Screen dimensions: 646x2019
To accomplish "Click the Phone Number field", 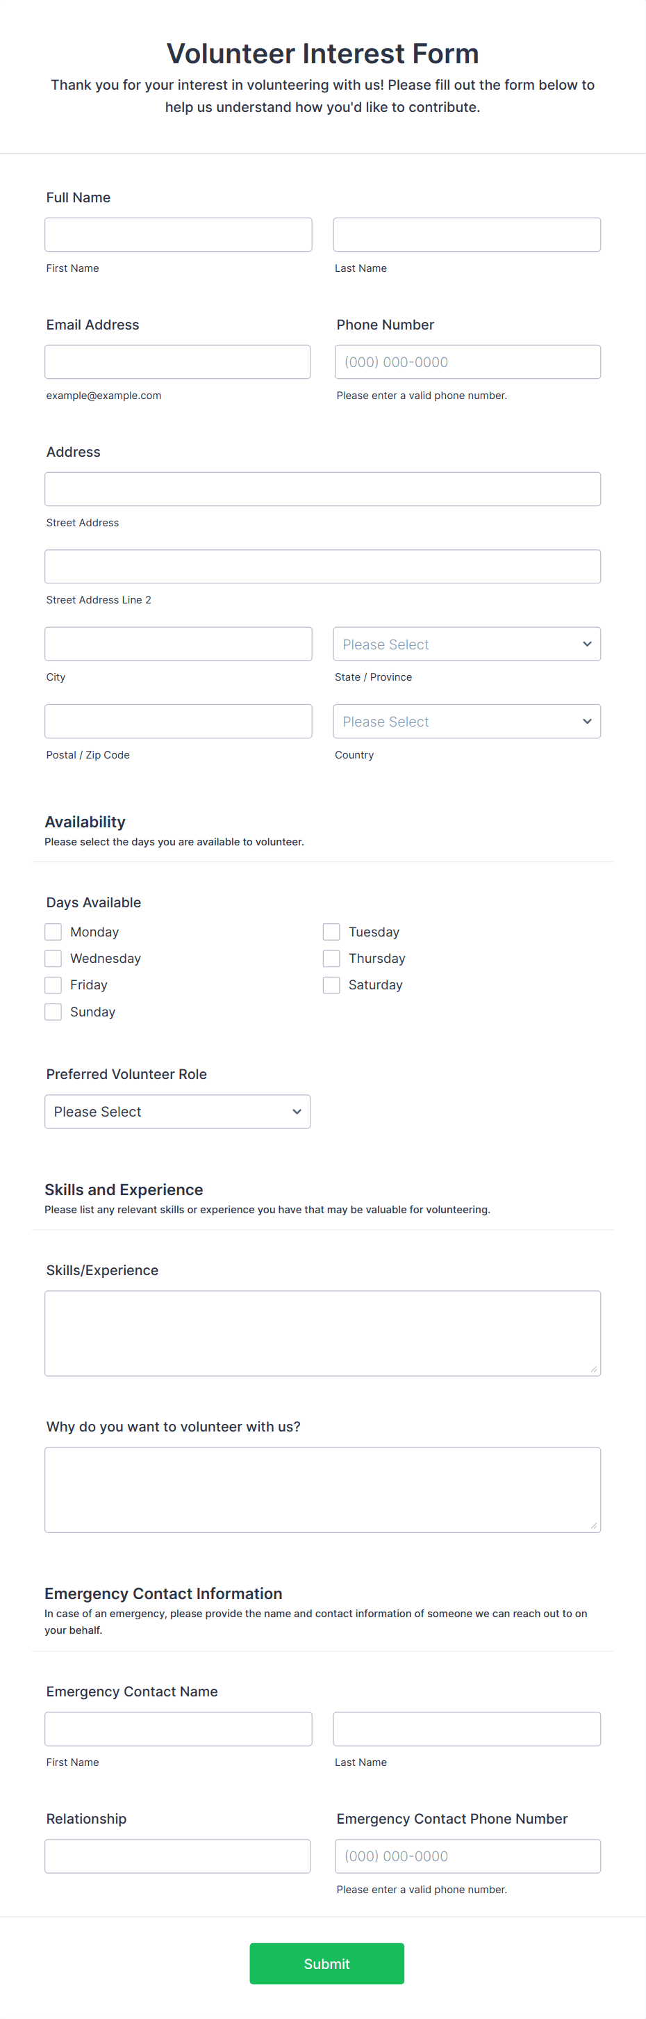I will click(x=467, y=362).
